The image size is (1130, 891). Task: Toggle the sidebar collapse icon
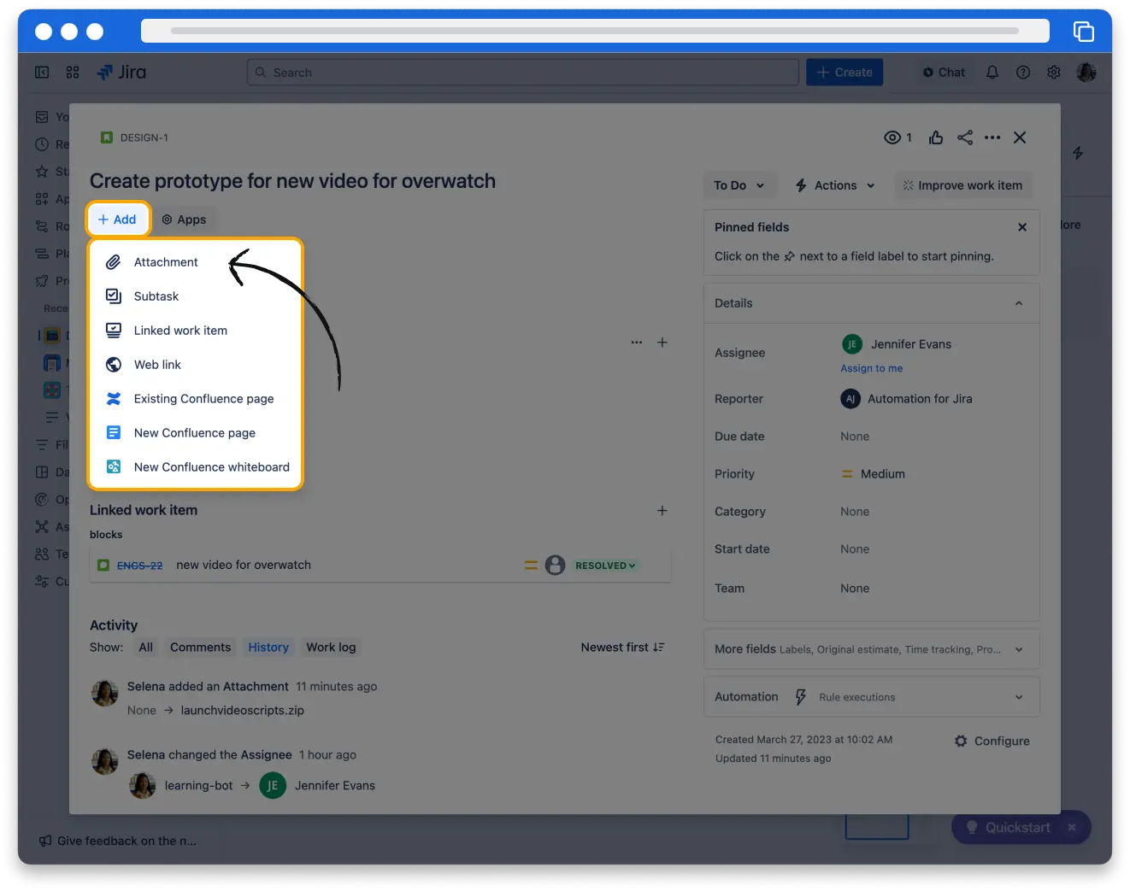(x=42, y=73)
